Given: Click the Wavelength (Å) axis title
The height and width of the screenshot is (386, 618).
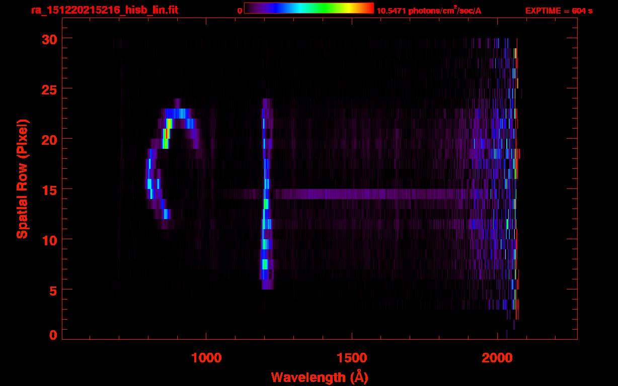Looking at the screenshot, I should click(320, 377).
